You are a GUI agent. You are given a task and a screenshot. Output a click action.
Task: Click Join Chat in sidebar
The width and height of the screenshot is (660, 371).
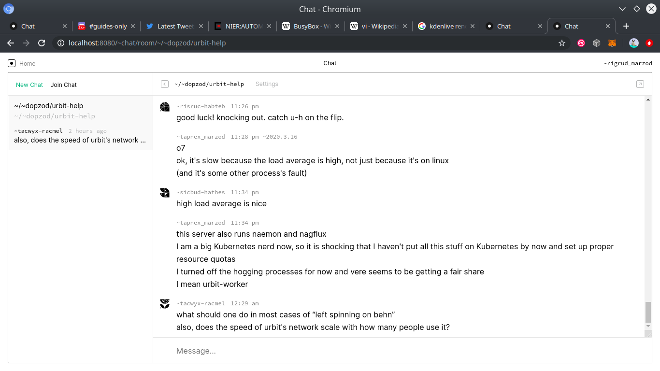click(x=64, y=85)
